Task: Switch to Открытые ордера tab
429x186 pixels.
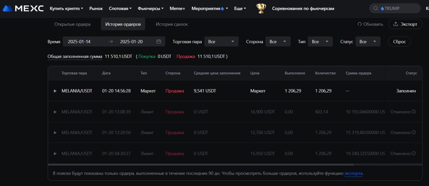Action: tap(72, 24)
